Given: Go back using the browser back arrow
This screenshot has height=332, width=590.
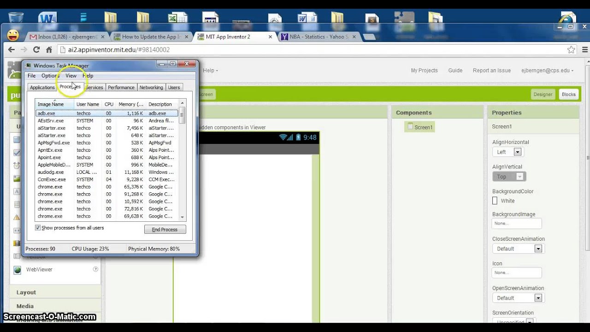Looking at the screenshot, I should [12, 49].
